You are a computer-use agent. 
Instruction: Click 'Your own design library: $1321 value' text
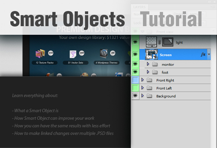[x=94, y=38]
